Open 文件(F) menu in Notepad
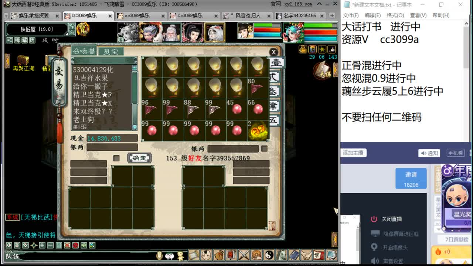473x266 pixels. pos(351,15)
